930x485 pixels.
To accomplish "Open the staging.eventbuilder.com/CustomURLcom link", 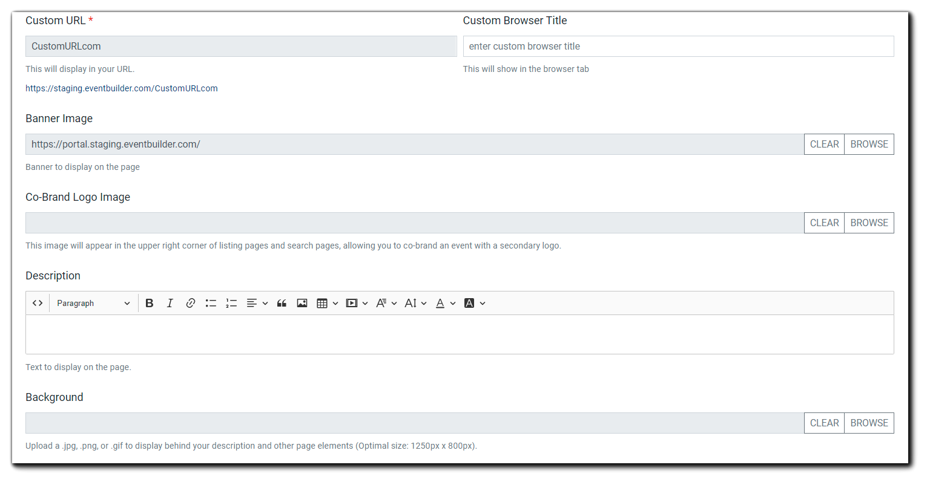I will (x=122, y=88).
